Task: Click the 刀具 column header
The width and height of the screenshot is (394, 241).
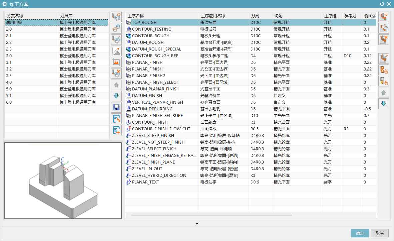Action: click(260, 16)
